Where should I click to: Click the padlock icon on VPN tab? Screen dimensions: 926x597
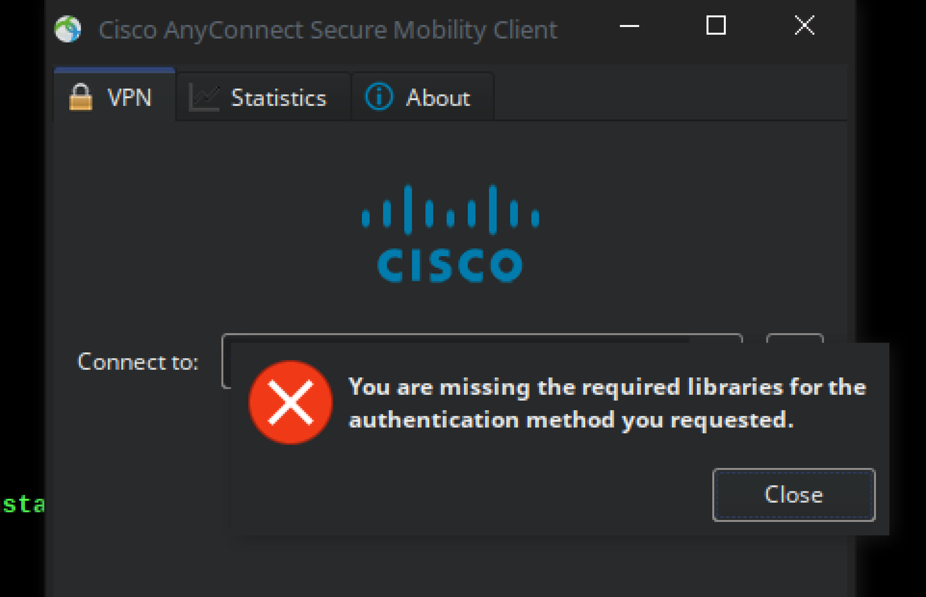click(81, 97)
